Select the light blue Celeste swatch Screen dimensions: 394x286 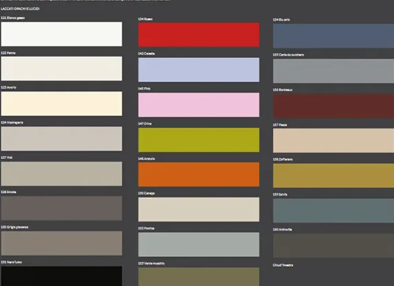(199, 70)
